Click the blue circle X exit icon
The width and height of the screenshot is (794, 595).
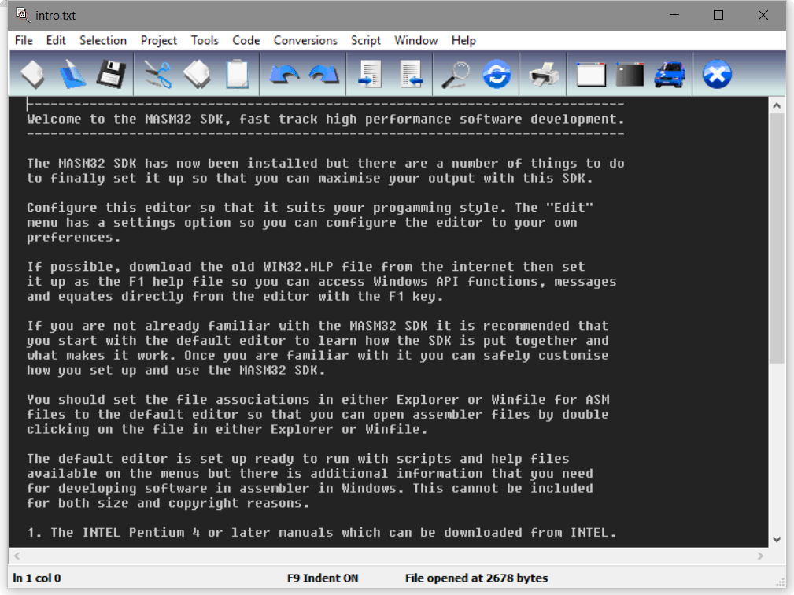coord(717,75)
